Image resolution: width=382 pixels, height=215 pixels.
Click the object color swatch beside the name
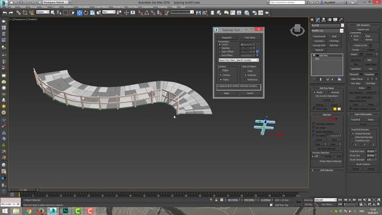coord(342,25)
